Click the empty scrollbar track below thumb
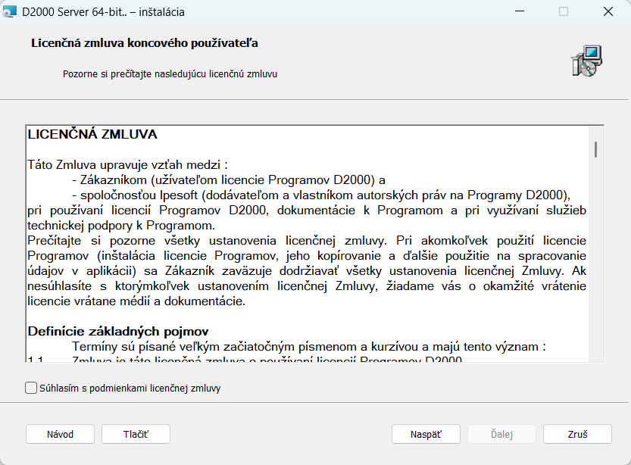This screenshot has width=631, height=465. pyautogui.click(x=596, y=265)
